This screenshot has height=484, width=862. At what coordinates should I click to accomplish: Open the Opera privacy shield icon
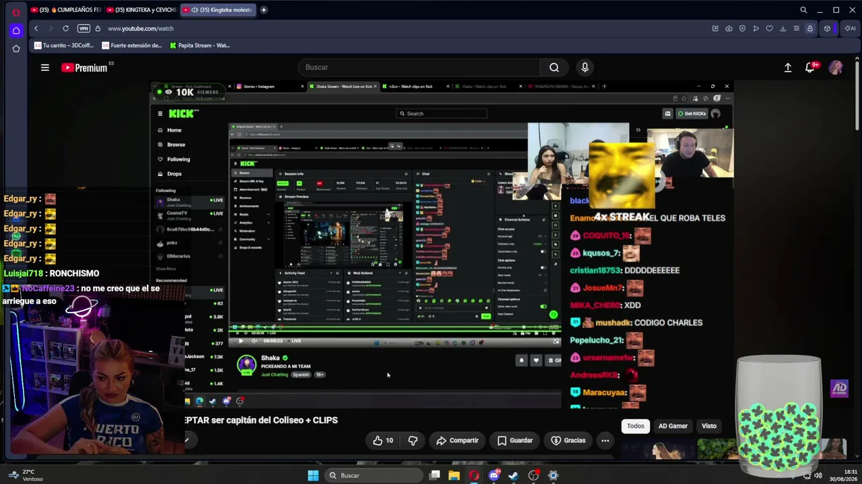click(x=742, y=28)
